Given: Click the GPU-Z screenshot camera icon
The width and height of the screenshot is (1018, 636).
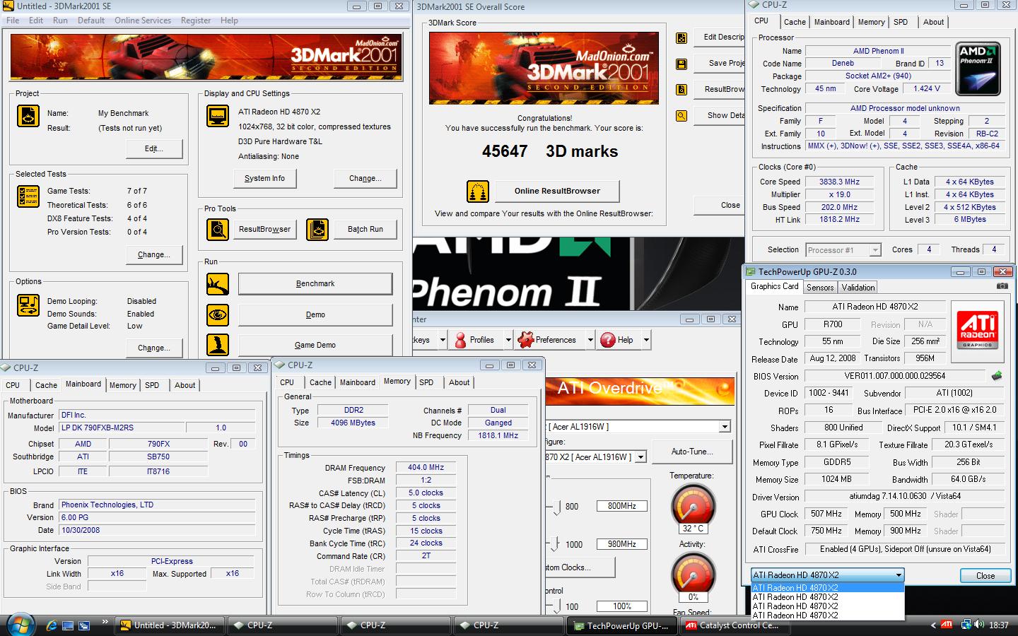Looking at the screenshot, I should click(1002, 286).
